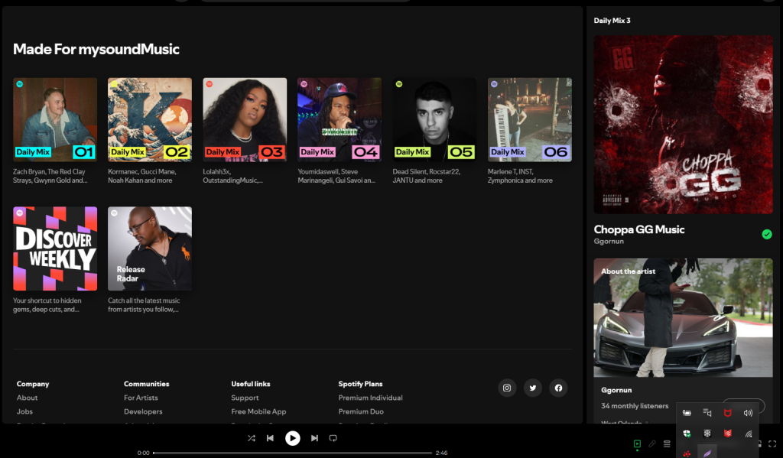Enter full screen player mode
The height and width of the screenshot is (458, 783).
point(772,443)
